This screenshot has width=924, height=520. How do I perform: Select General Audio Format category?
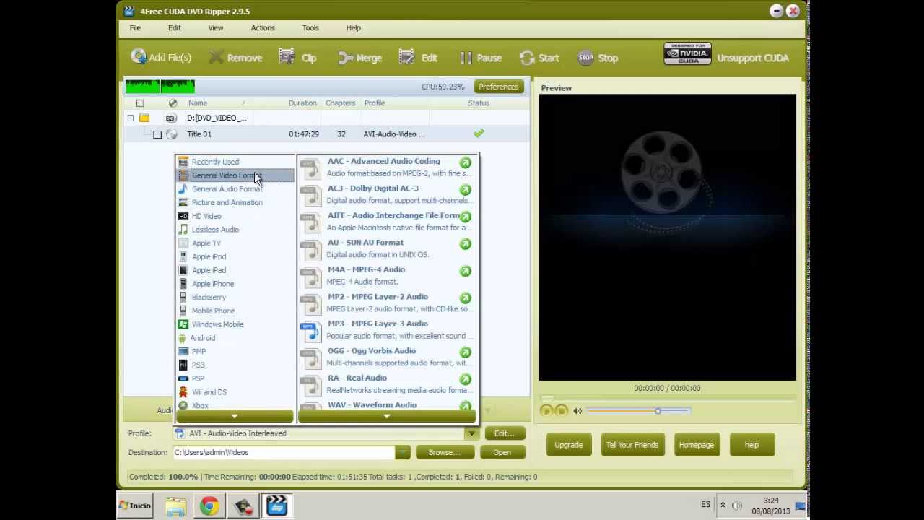235,189
